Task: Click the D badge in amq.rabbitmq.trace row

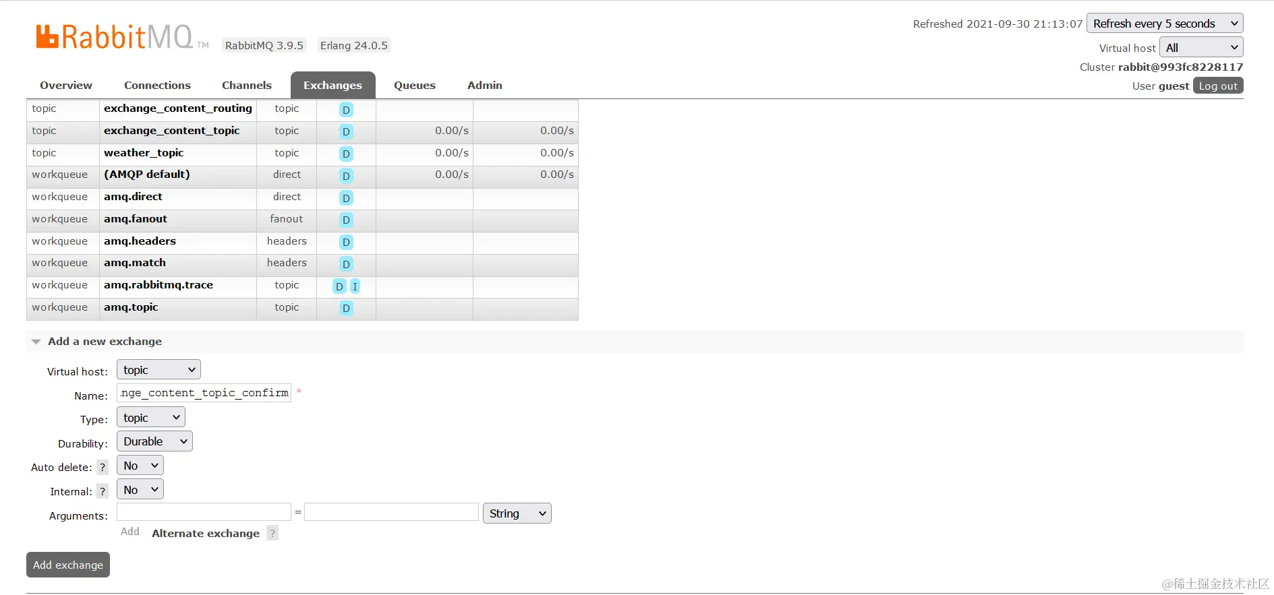Action: pos(339,286)
